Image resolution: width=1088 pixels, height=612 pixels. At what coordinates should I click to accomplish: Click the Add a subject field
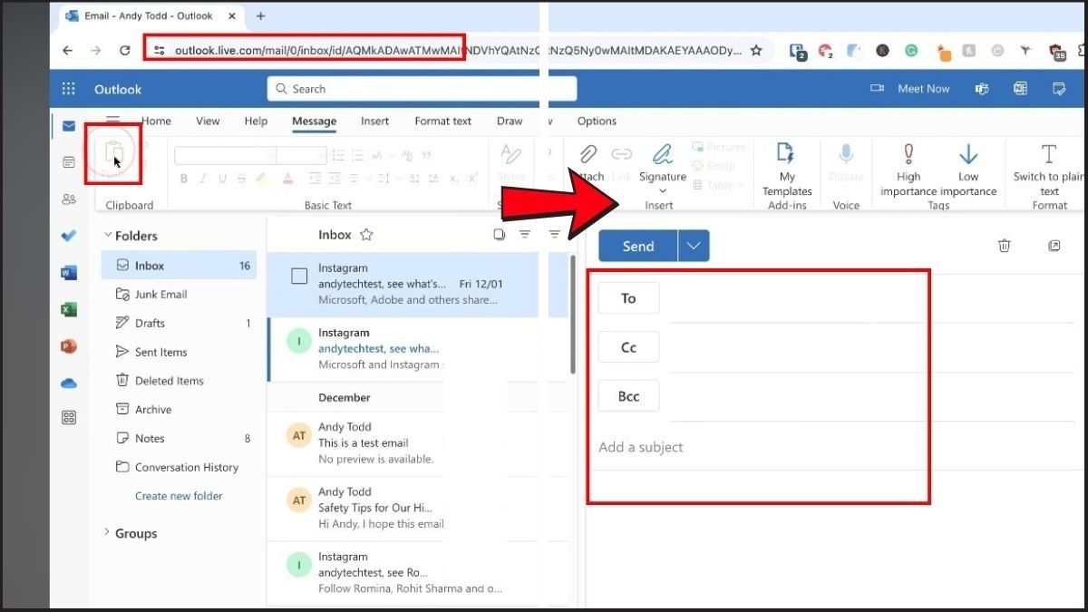(836, 447)
